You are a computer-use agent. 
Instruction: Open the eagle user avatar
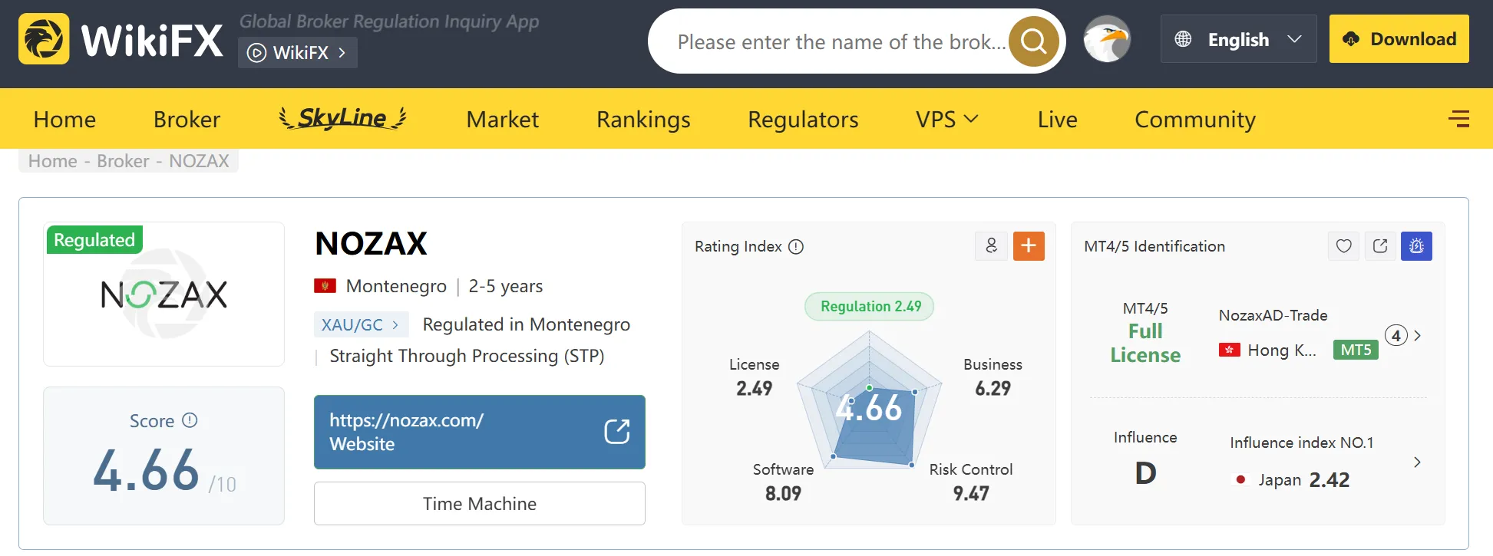tap(1107, 39)
